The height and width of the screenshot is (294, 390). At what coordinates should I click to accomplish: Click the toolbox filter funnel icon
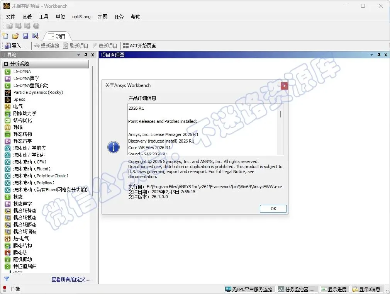click(7, 279)
